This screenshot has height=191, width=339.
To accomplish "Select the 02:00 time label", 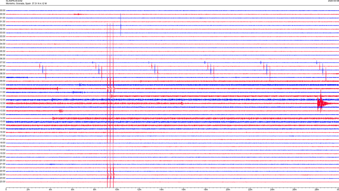I will (2, 25).
